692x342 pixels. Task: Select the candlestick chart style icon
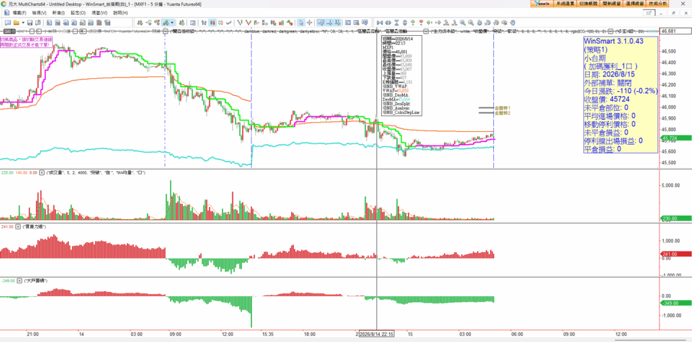(x=212, y=22)
